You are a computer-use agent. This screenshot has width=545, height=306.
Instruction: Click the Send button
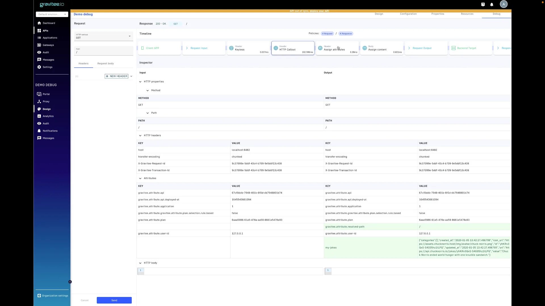114,300
